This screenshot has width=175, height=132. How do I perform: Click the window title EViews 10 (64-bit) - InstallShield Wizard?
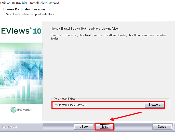tap(30, 3)
